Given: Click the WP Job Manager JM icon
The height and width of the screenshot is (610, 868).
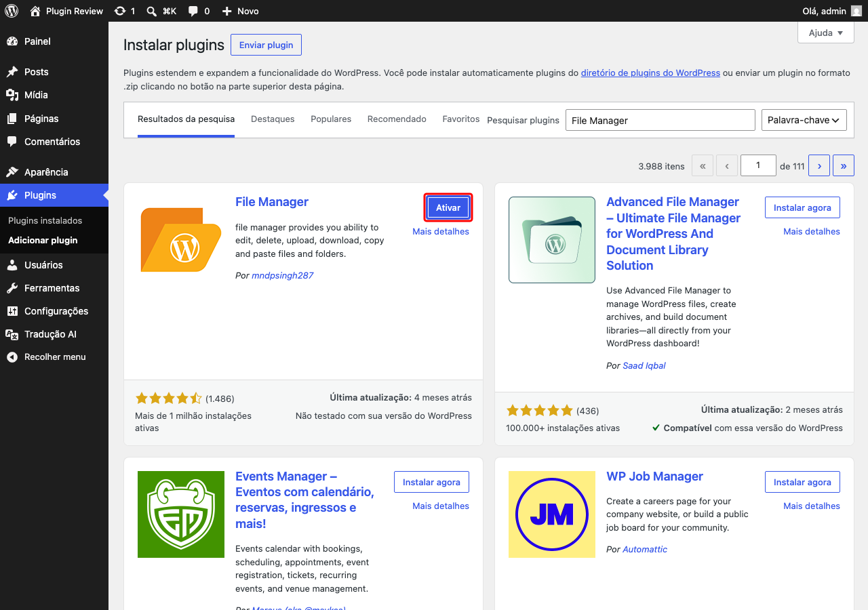Looking at the screenshot, I should 552,514.
